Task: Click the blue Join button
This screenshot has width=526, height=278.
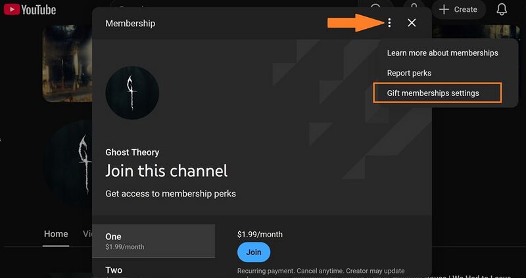Action: pyautogui.click(x=254, y=252)
